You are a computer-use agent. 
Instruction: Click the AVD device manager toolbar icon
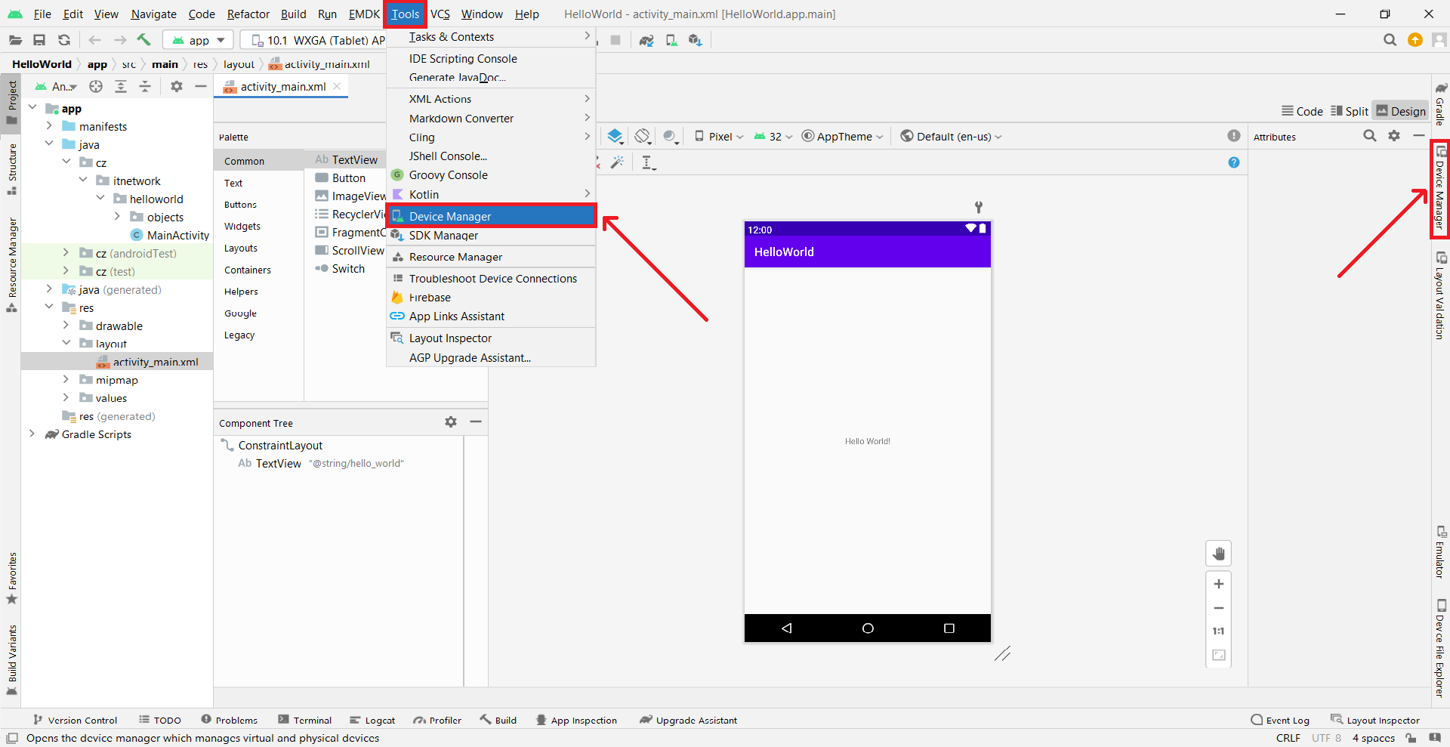tap(671, 40)
